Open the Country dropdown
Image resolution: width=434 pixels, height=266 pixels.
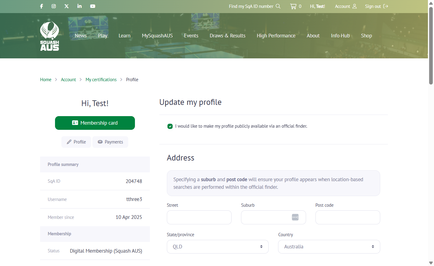pyautogui.click(x=329, y=247)
